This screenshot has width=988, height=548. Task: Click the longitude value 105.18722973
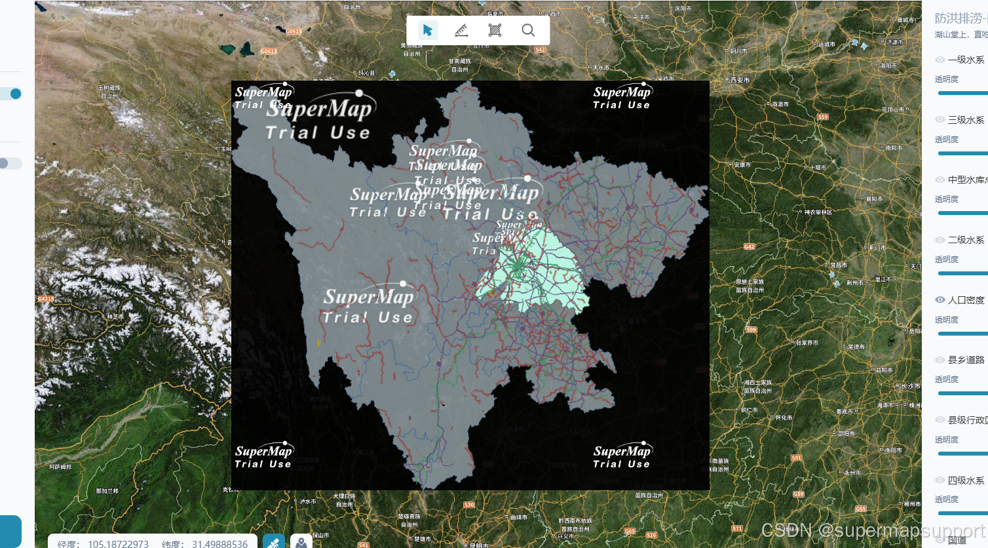pyautogui.click(x=119, y=544)
